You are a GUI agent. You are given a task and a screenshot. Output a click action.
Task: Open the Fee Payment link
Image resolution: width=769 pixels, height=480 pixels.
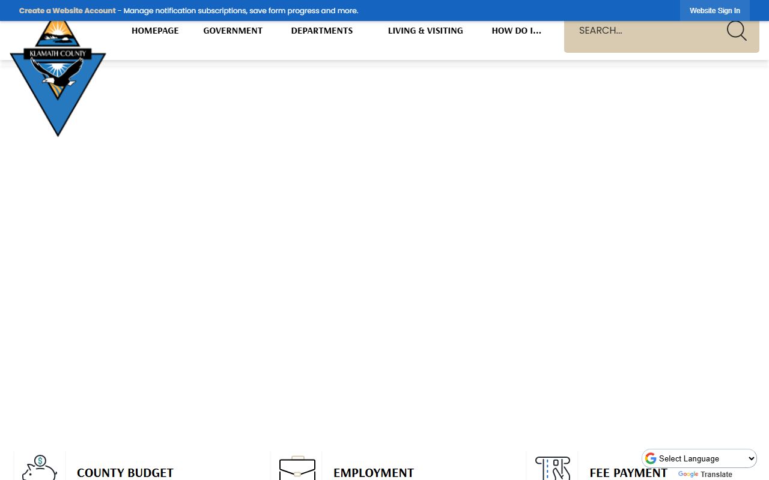click(628, 473)
